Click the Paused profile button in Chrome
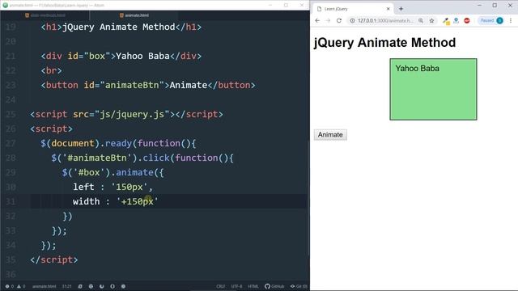Screen dimensions: 518x291 pos(491,20)
